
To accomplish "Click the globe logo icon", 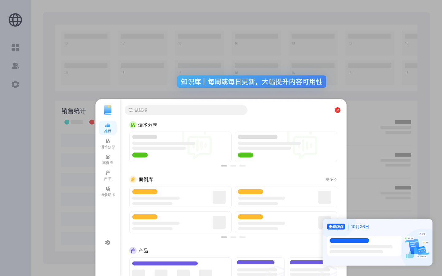I will click(x=15, y=20).
